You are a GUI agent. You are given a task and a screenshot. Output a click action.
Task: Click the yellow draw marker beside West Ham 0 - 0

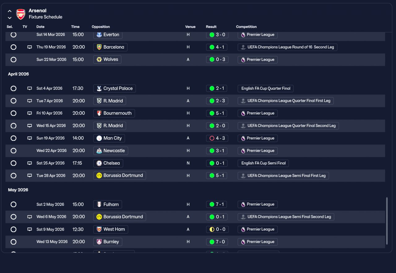pyautogui.click(x=212, y=229)
